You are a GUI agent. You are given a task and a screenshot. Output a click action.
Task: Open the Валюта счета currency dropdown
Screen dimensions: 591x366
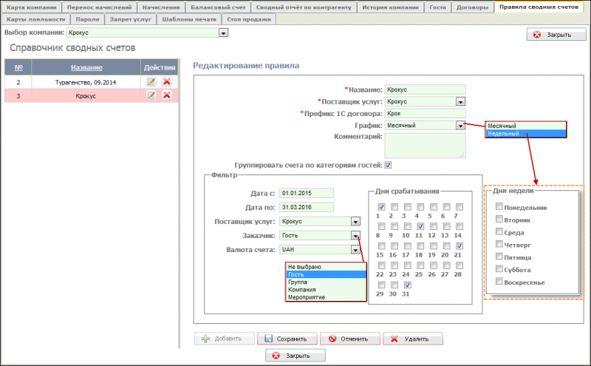point(355,250)
